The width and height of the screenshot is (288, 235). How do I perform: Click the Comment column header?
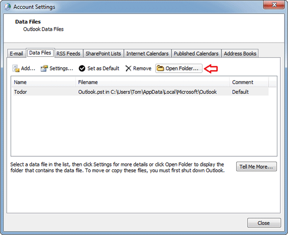(x=249, y=82)
